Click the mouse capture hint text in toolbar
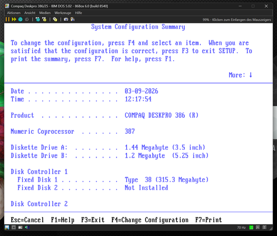Screen dimensions: 277x236 pyautogui.click(x=237, y=20)
